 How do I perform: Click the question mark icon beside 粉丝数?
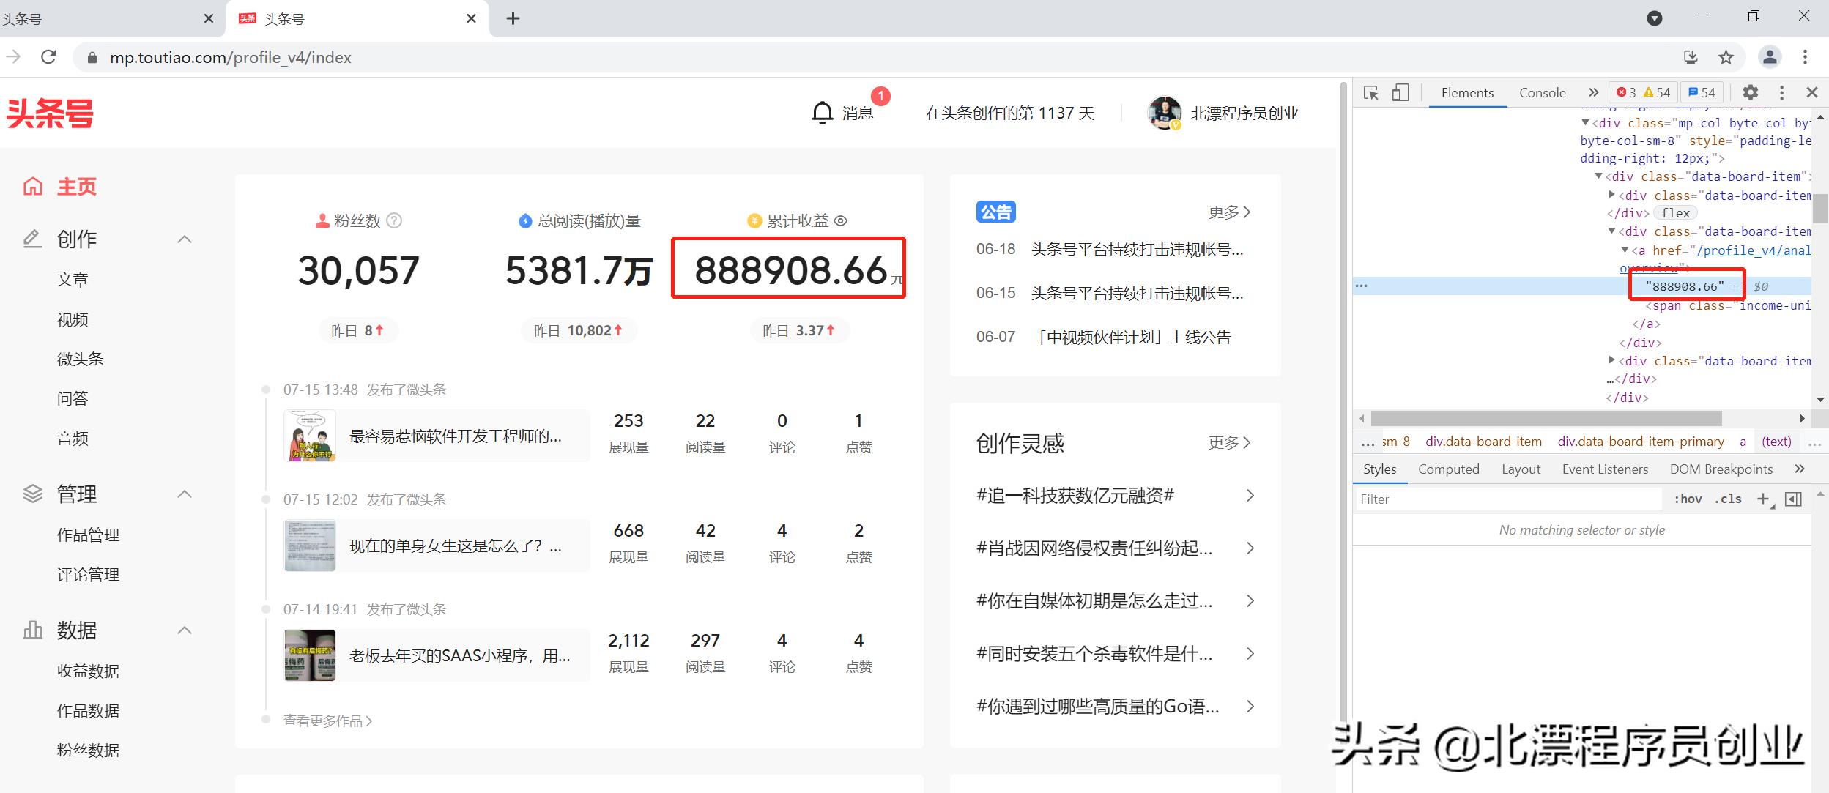[394, 220]
